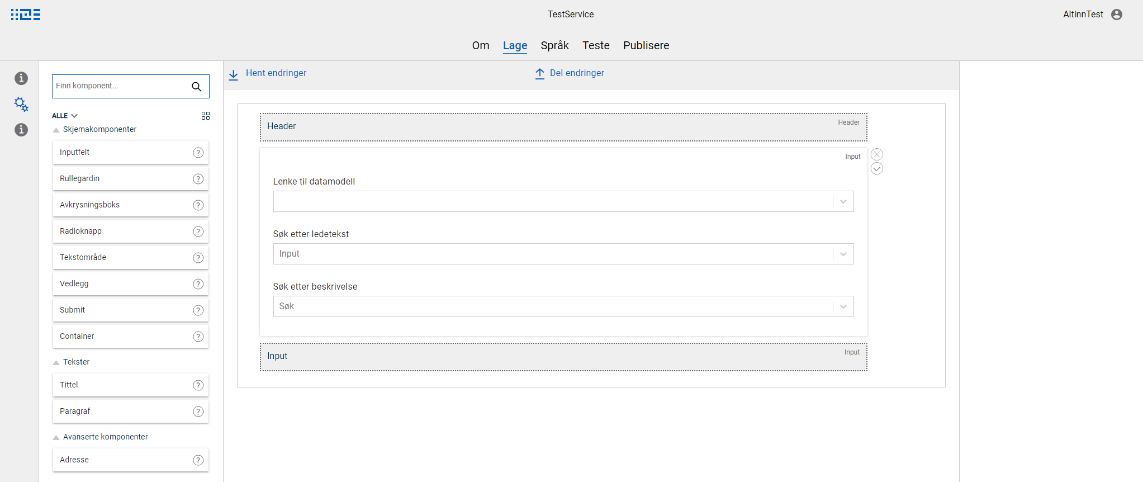The width and height of the screenshot is (1143, 482).
Task: Click the top info icon in left sidebar
Action: click(x=21, y=78)
